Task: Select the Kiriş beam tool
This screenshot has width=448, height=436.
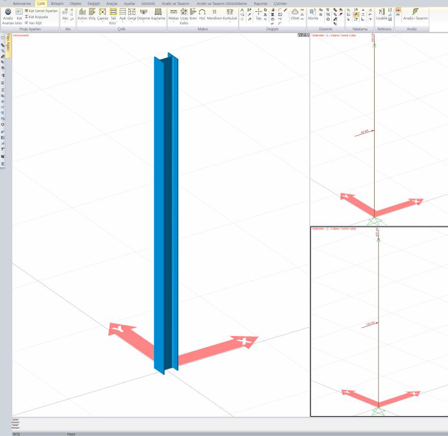Action: click(92, 14)
